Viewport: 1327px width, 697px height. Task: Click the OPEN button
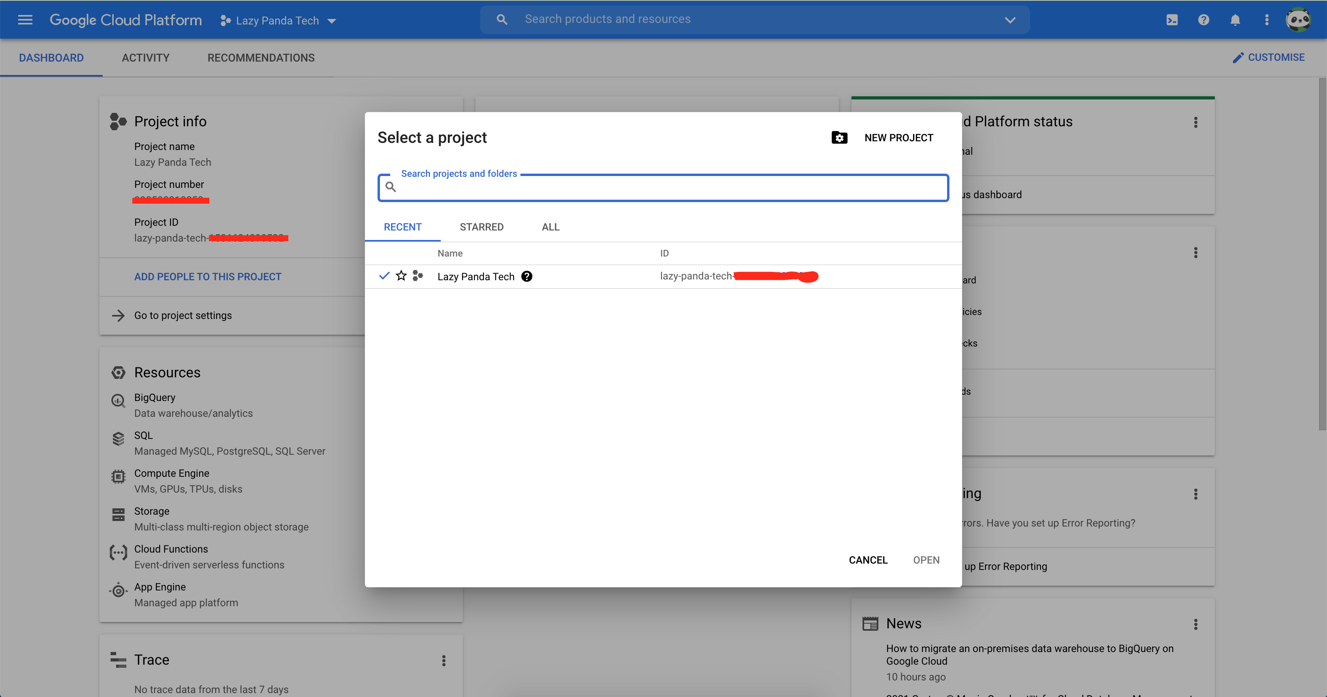pyautogui.click(x=926, y=560)
